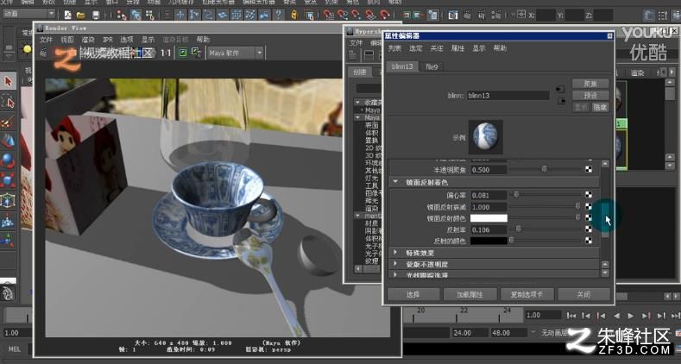Click the blinn name input field
681x364 pixels.
point(508,96)
